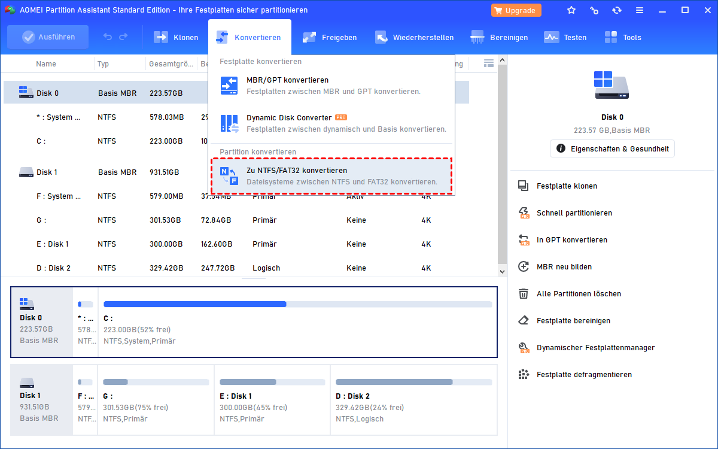Screen dimensions: 718x449
Task: Select F : partition block in disk map
Action: click(x=86, y=400)
